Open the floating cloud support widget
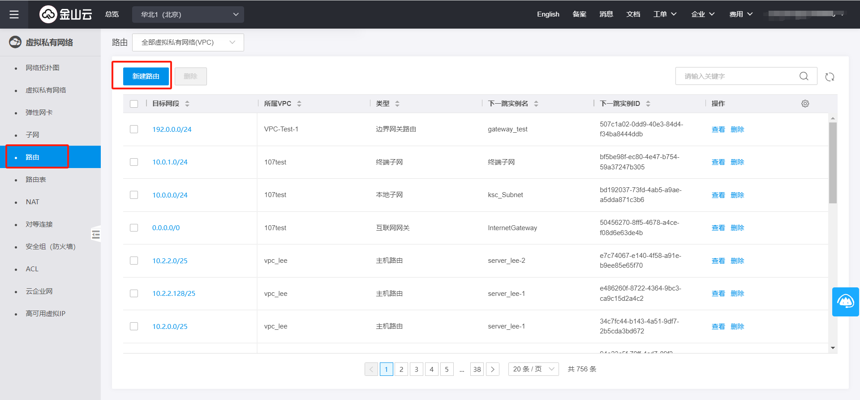The width and height of the screenshot is (860, 400). (x=845, y=302)
